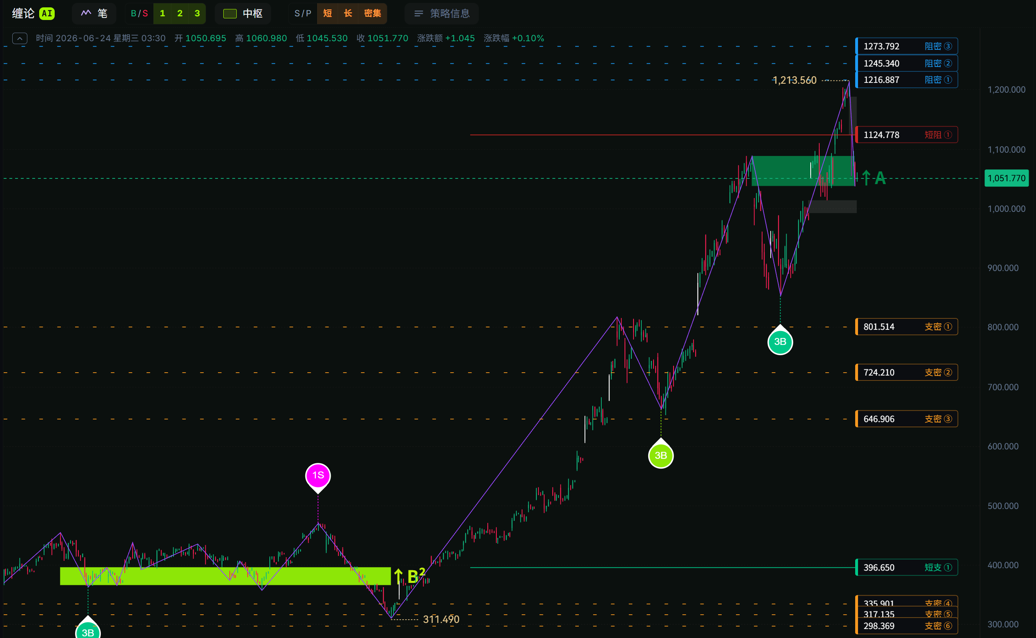The image size is (1036, 638).
Task: Click the B² buy arrow label
Action: coord(409,576)
